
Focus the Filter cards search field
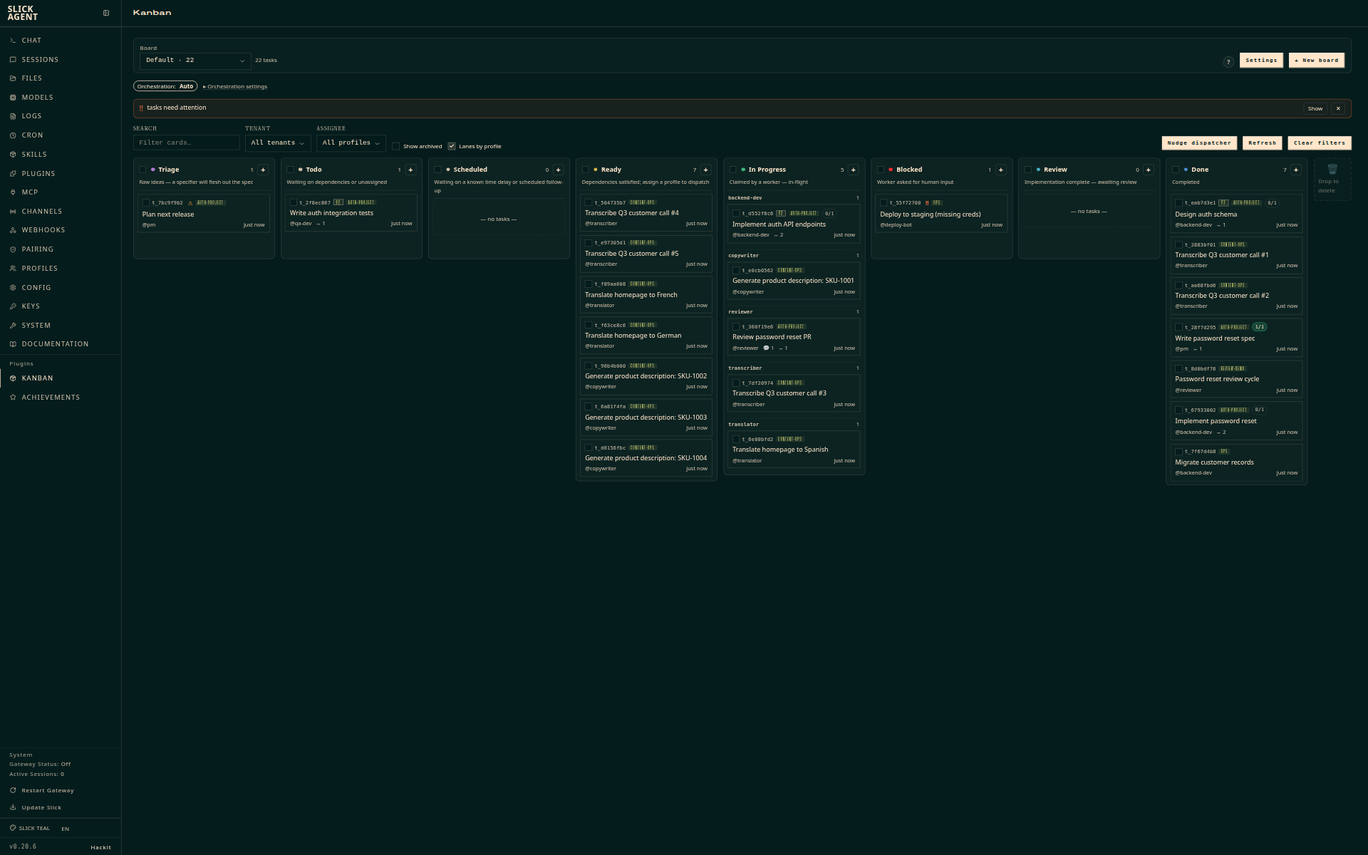pos(186,143)
